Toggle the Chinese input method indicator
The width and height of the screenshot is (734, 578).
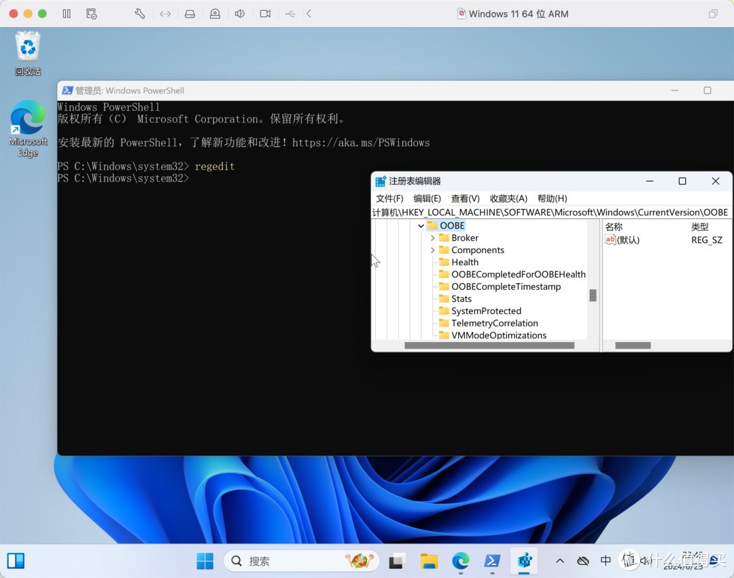[x=606, y=561]
